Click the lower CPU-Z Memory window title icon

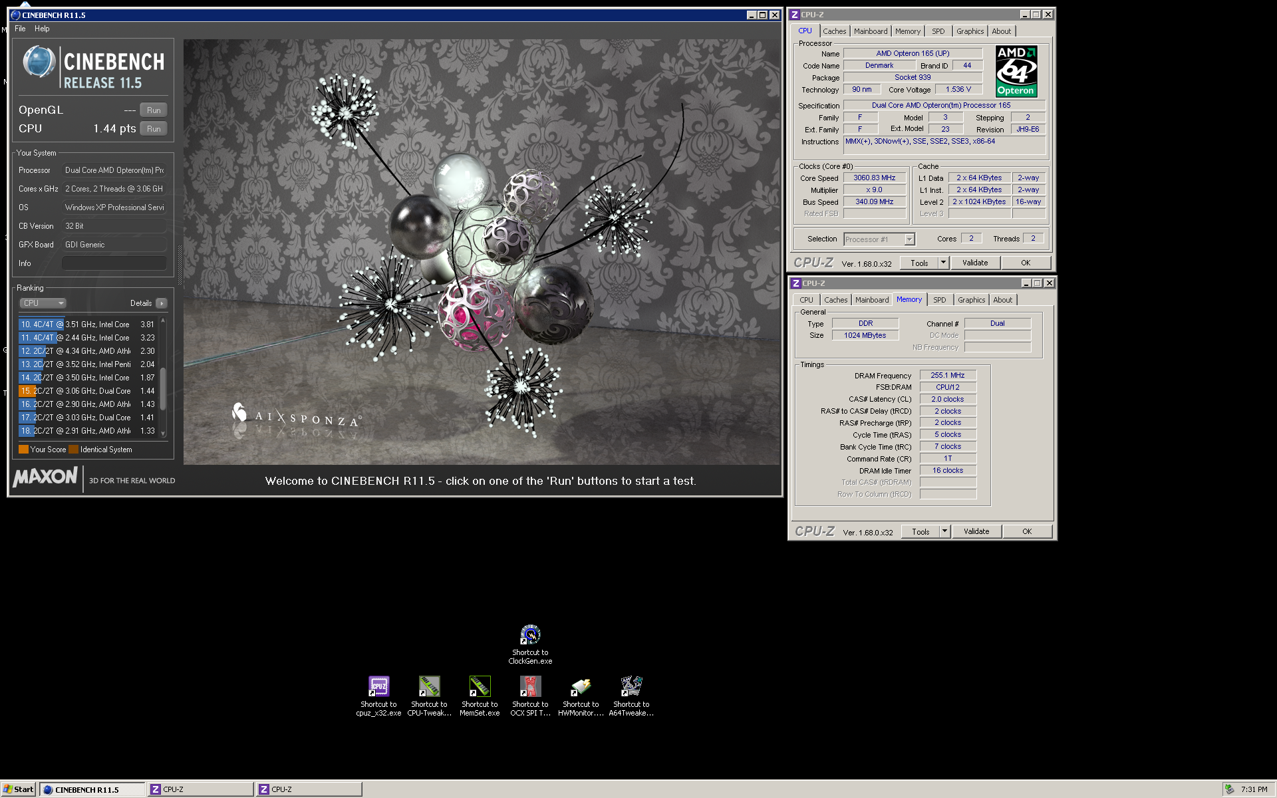tap(795, 283)
